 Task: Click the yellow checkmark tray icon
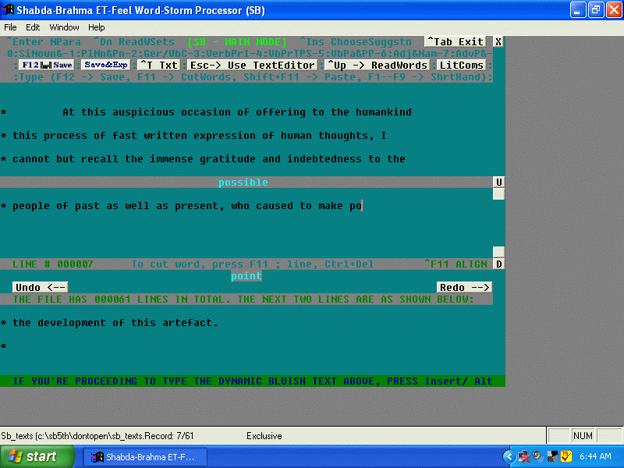[x=566, y=457]
